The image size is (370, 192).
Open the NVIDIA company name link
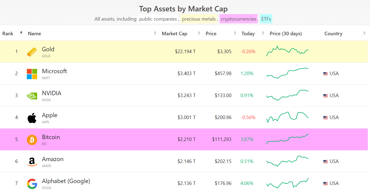(52, 93)
